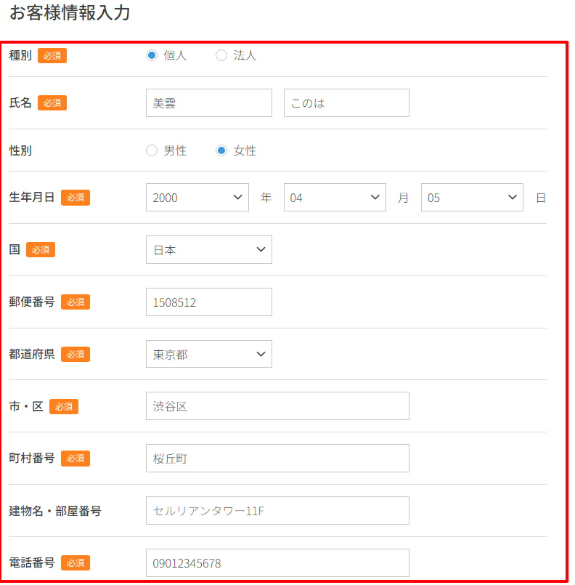Click the 必須 badge beside 生年月日
This screenshot has height=585, width=575.
click(76, 198)
